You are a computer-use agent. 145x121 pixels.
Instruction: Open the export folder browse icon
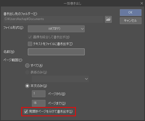108,19
